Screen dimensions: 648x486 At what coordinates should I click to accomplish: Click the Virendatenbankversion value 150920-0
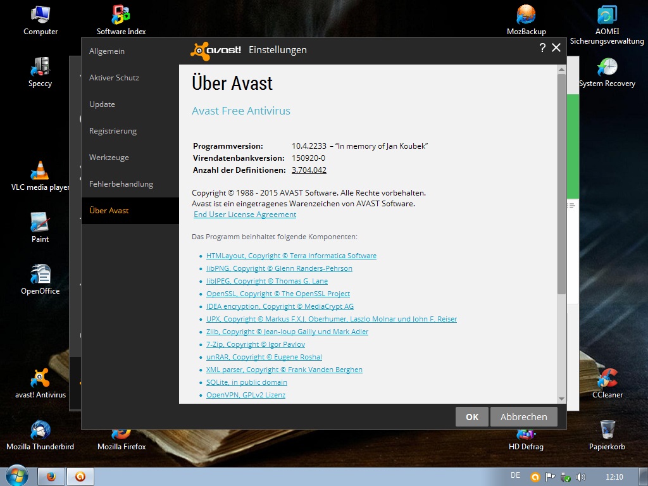tap(308, 158)
